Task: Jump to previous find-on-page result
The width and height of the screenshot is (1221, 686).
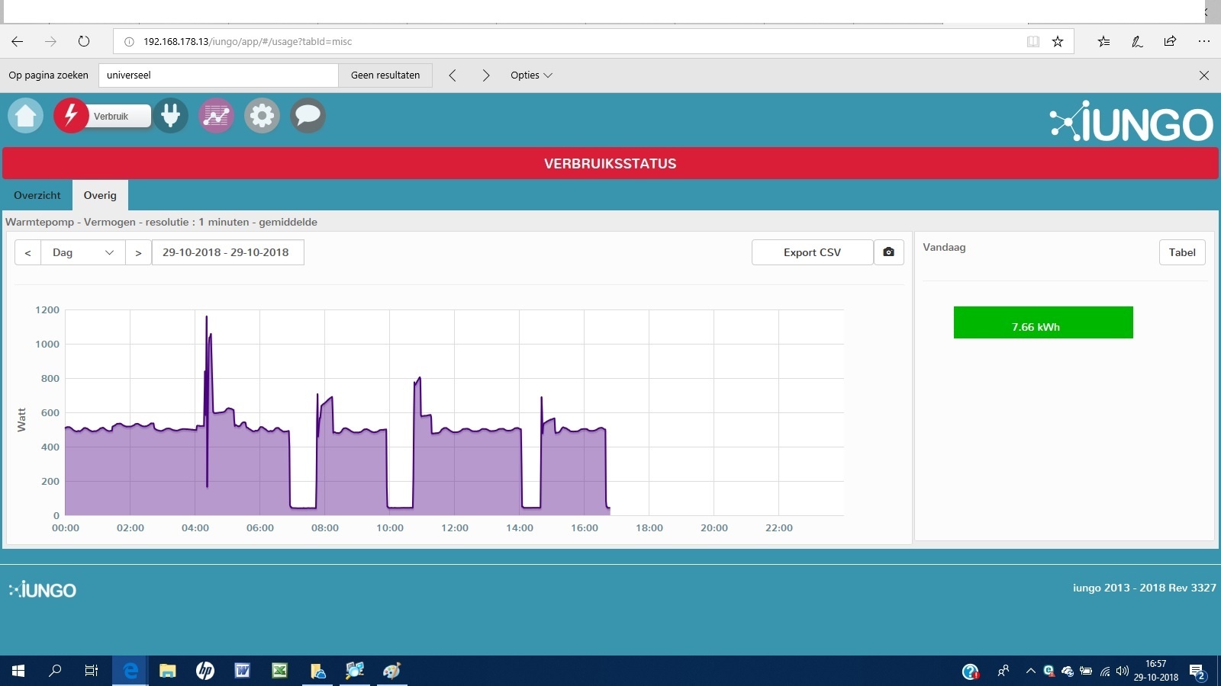Action: pyautogui.click(x=453, y=75)
